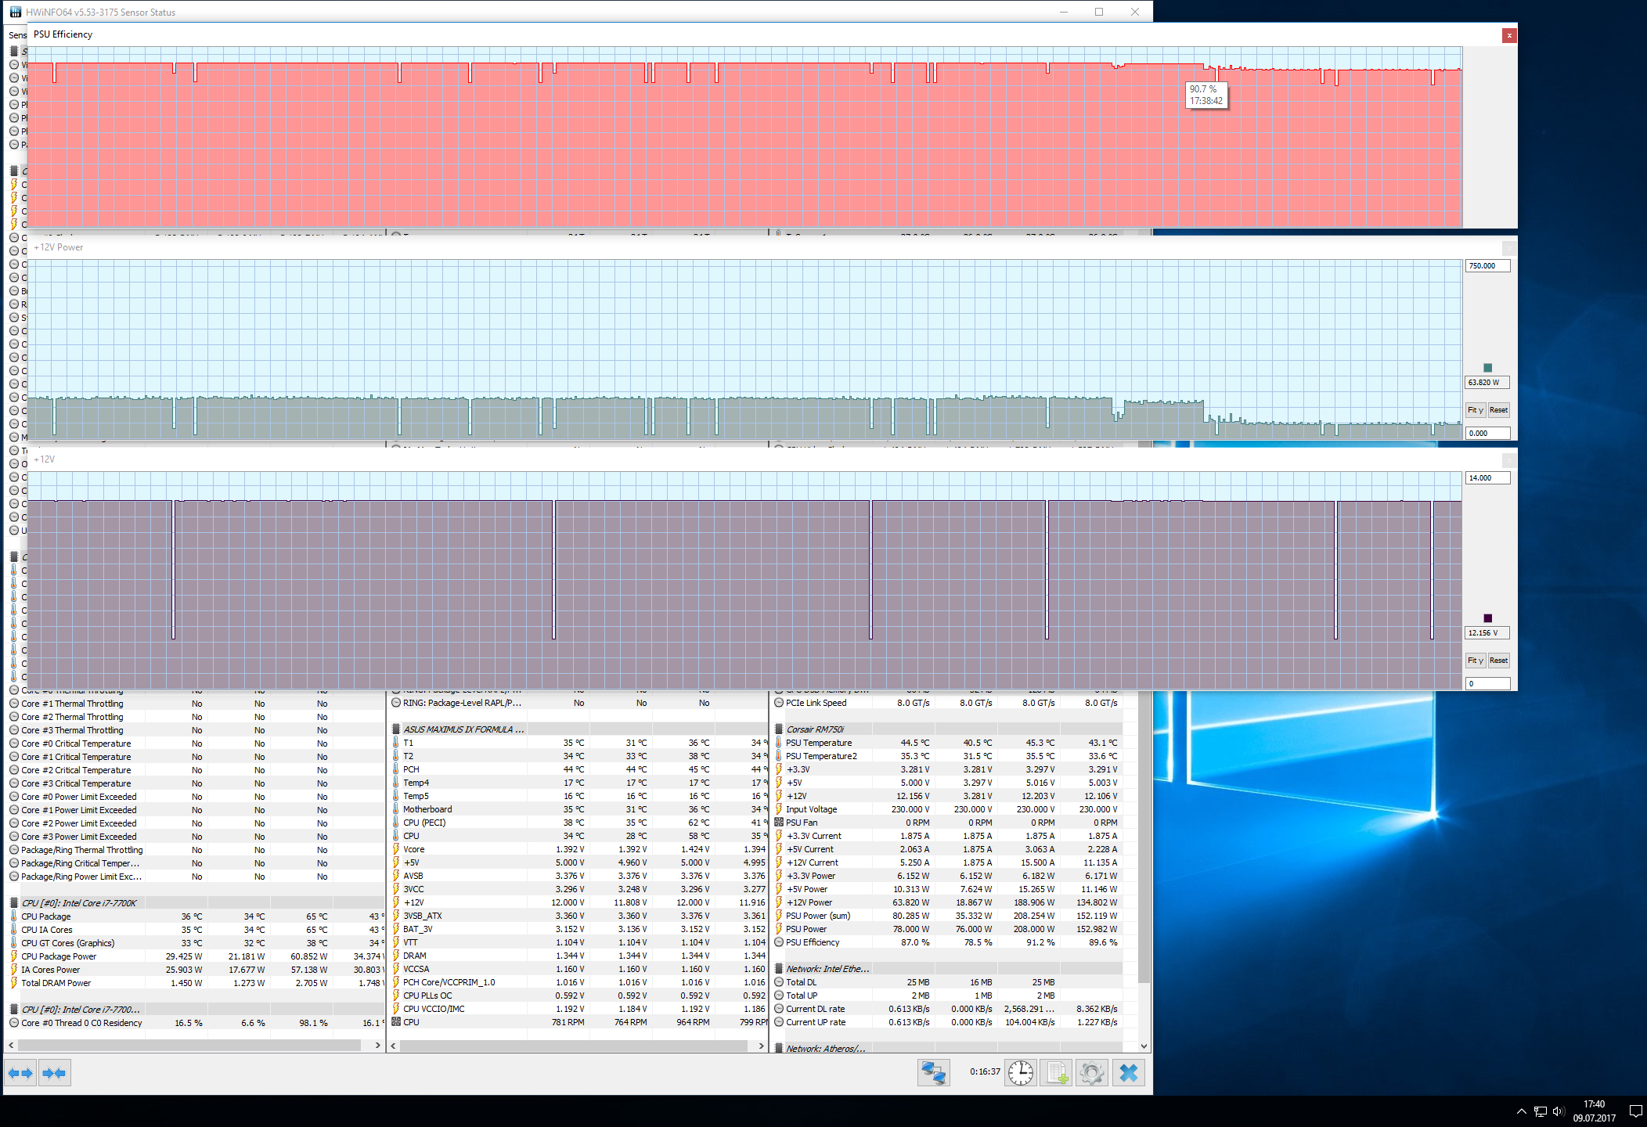Expand the system tray hidden icons chevron
1647x1127 pixels.
pos(1521,1111)
